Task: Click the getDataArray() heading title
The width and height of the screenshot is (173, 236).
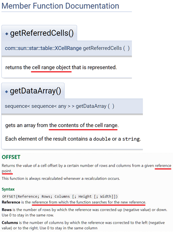Action: [x=35, y=91]
